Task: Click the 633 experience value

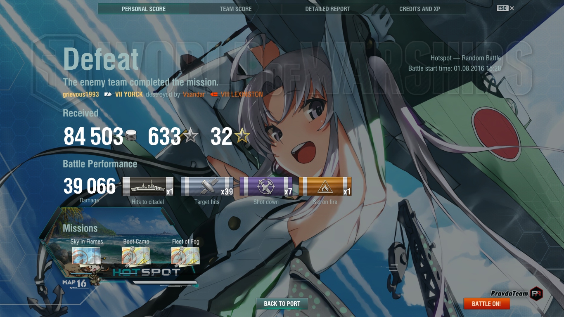Action: click(x=165, y=137)
